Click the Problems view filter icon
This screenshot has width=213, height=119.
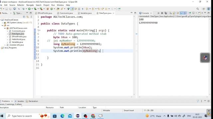[x=198, y=101]
